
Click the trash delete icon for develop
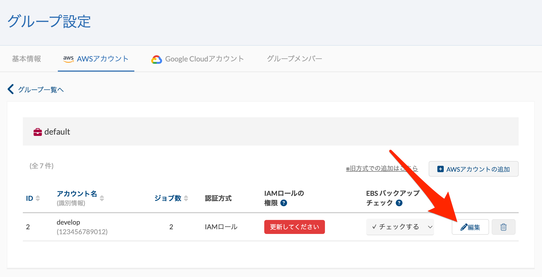(x=503, y=227)
